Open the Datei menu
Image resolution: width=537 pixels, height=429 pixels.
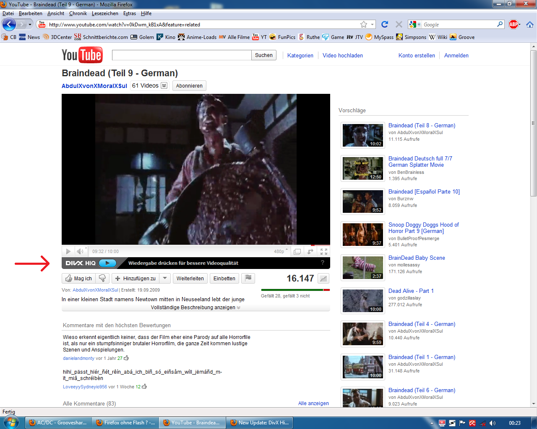pyautogui.click(x=8, y=13)
